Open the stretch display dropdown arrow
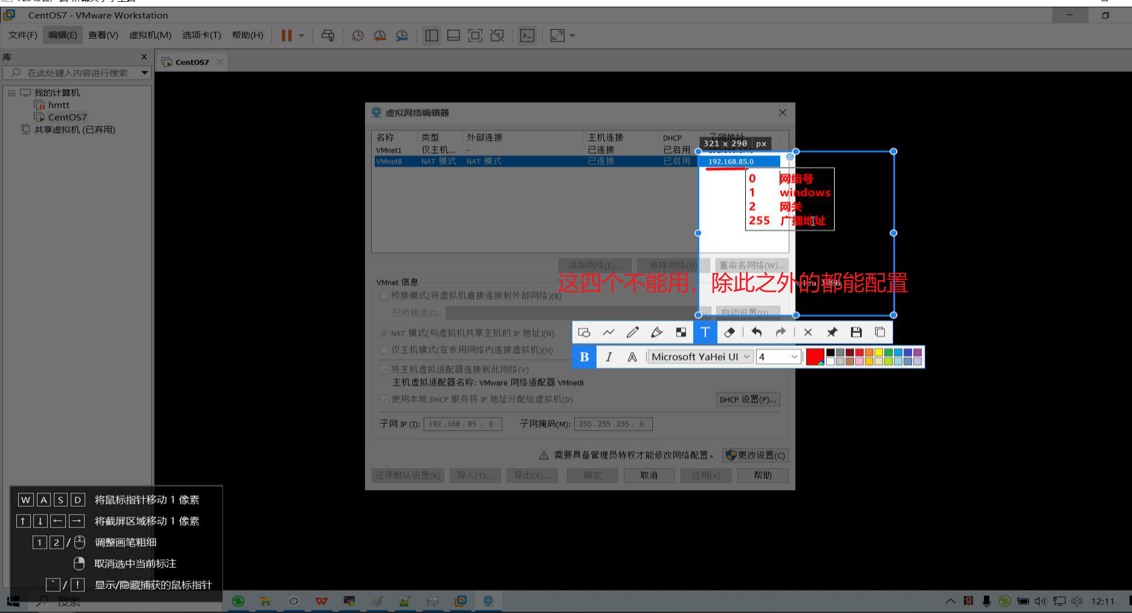The width and height of the screenshot is (1132, 613). coord(572,36)
